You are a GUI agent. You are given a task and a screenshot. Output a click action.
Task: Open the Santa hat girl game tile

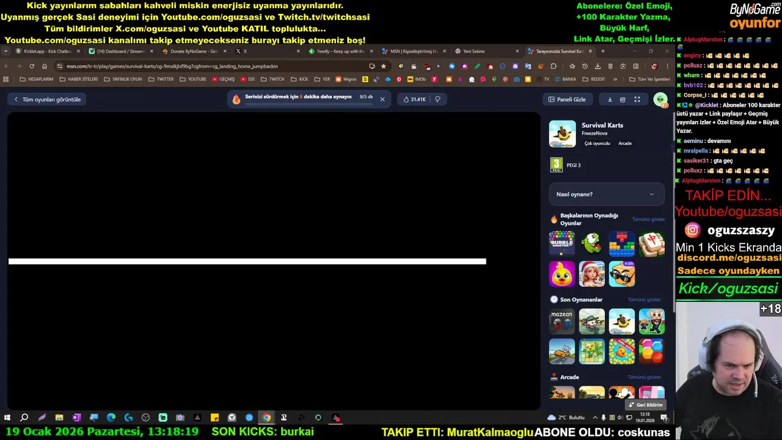[591, 273]
